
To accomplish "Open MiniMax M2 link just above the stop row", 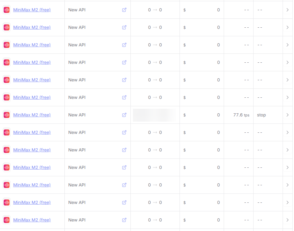I will (x=32, y=97).
